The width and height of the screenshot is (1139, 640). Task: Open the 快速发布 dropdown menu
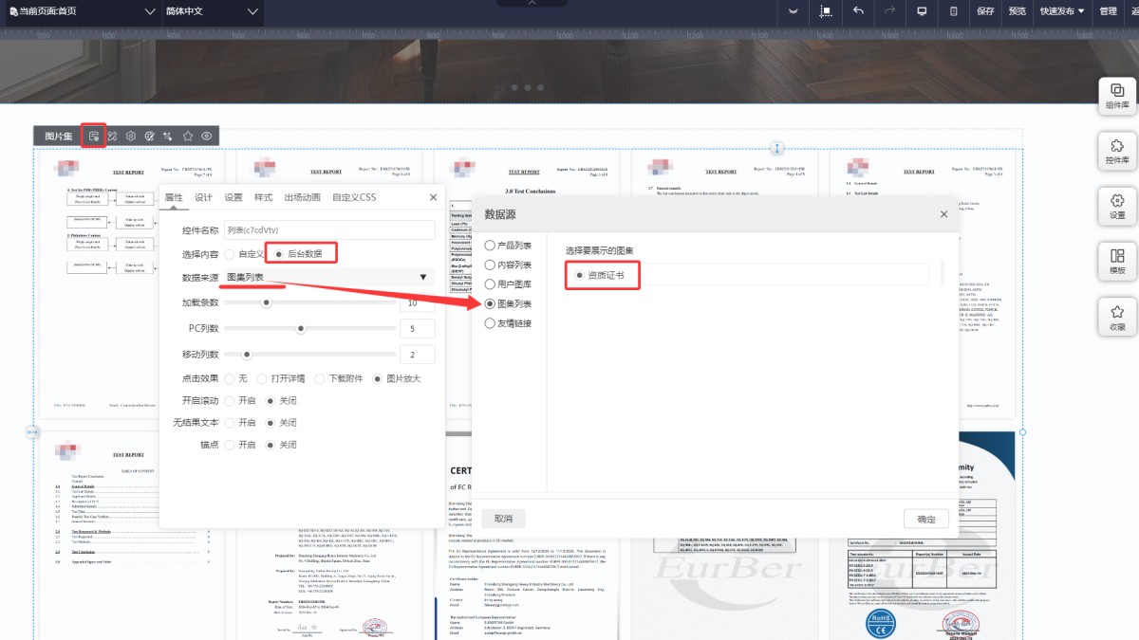tap(1061, 11)
